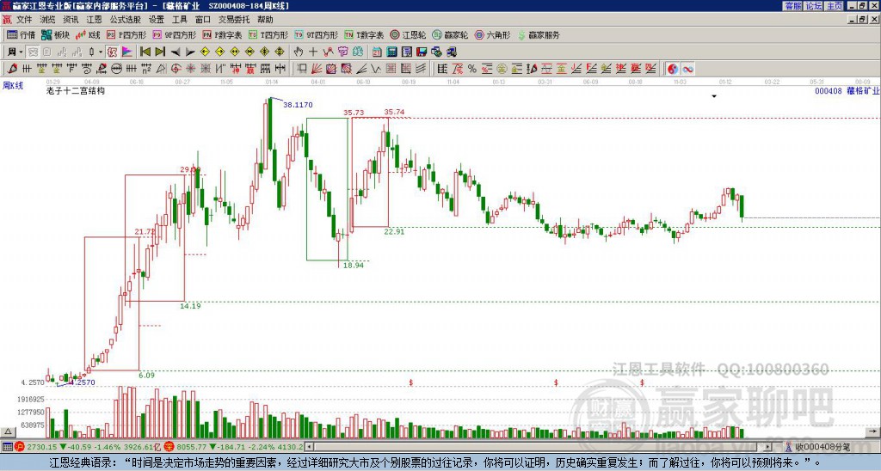Image resolution: width=881 pixels, height=471 pixels.
Task: Select the red pen drawing tool
Action: coord(12,69)
